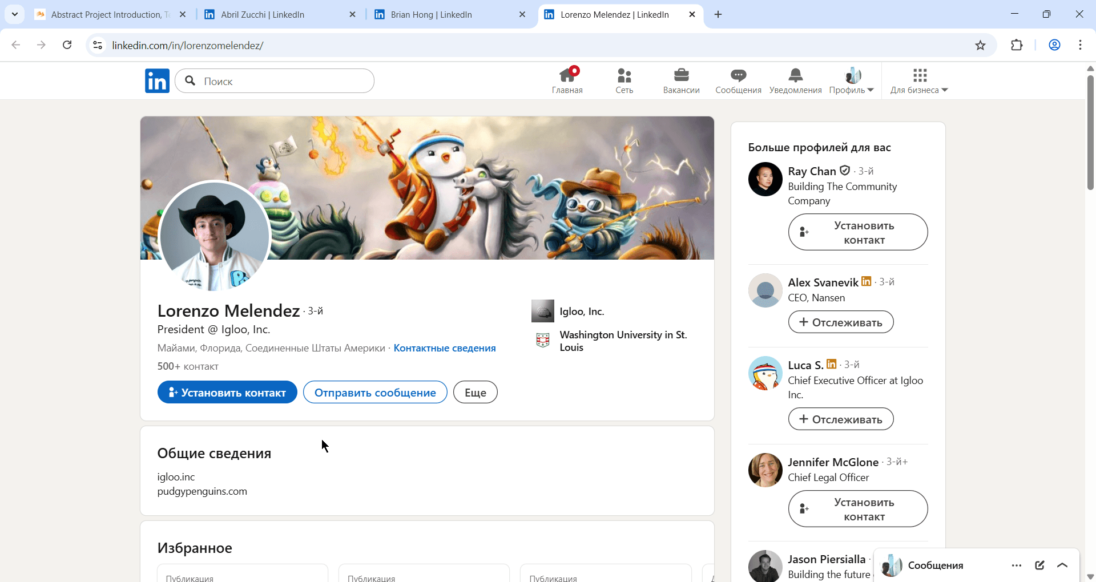Screen dimensions: 1096x582
Task: Open Alex Svanevik's profile name
Action: point(823,282)
